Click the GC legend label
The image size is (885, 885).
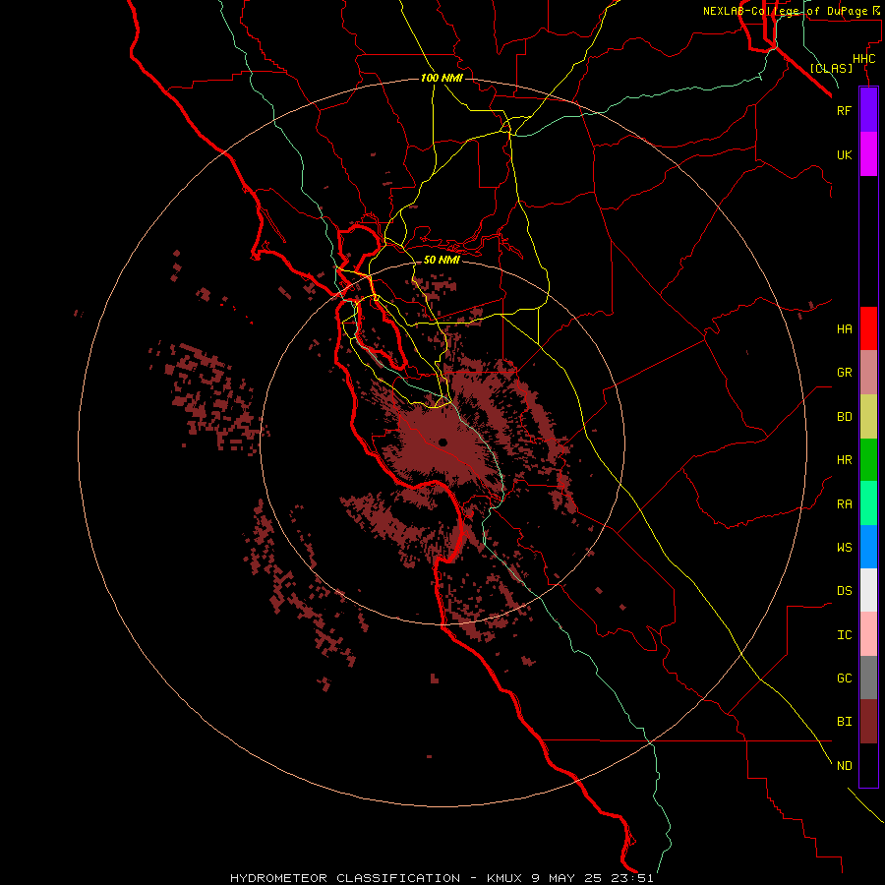[844, 678]
